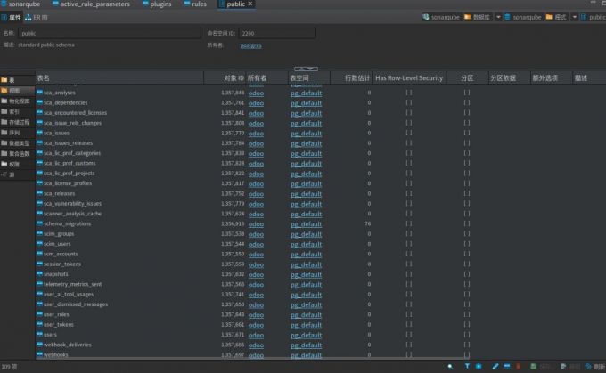This screenshot has height=373, width=606.
Task: Sort by the 表名 column header
Action: 119,78
